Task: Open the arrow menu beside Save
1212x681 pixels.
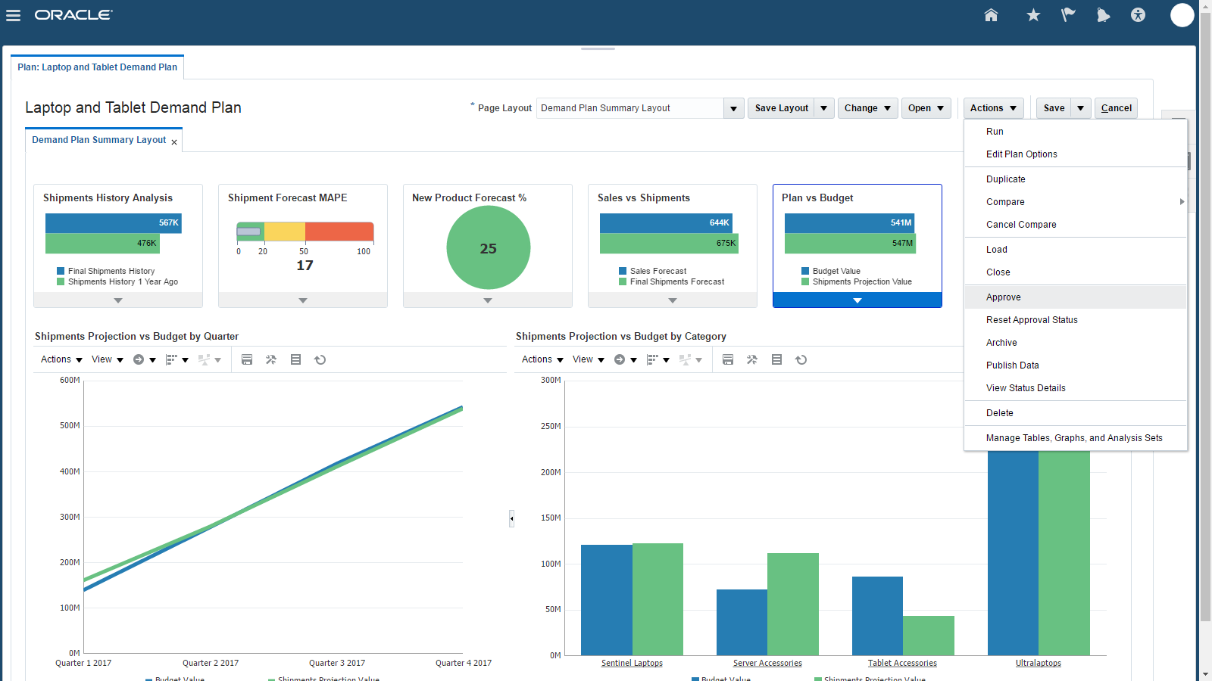Action: (x=1081, y=108)
